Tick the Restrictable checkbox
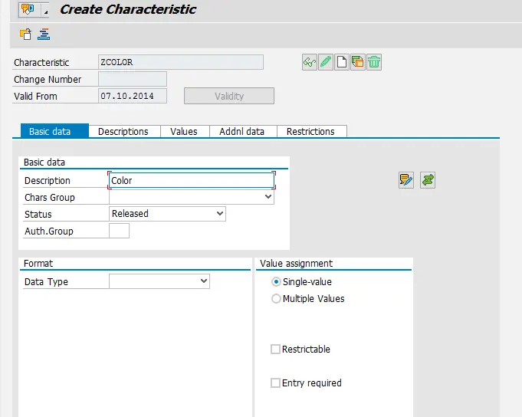Image resolution: width=522 pixels, height=417 pixels. (x=275, y=349)
